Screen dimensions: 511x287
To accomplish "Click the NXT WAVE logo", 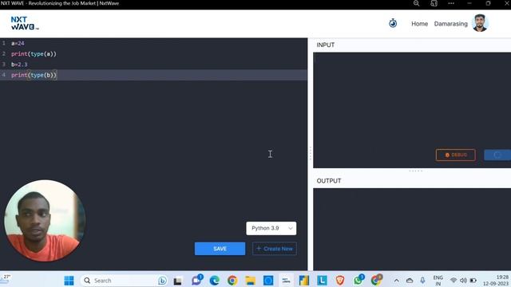I will [25, 23].
